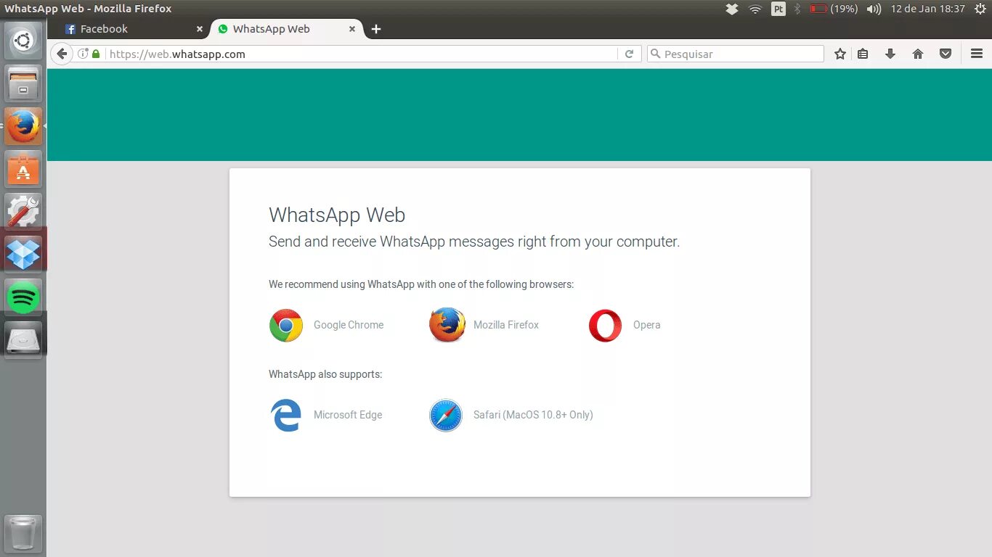Open the sound volume indicator

click(x=874, y=9)
